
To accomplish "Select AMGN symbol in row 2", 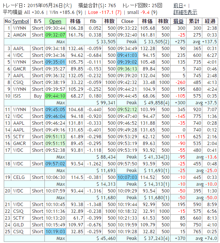I will point(20,35).
